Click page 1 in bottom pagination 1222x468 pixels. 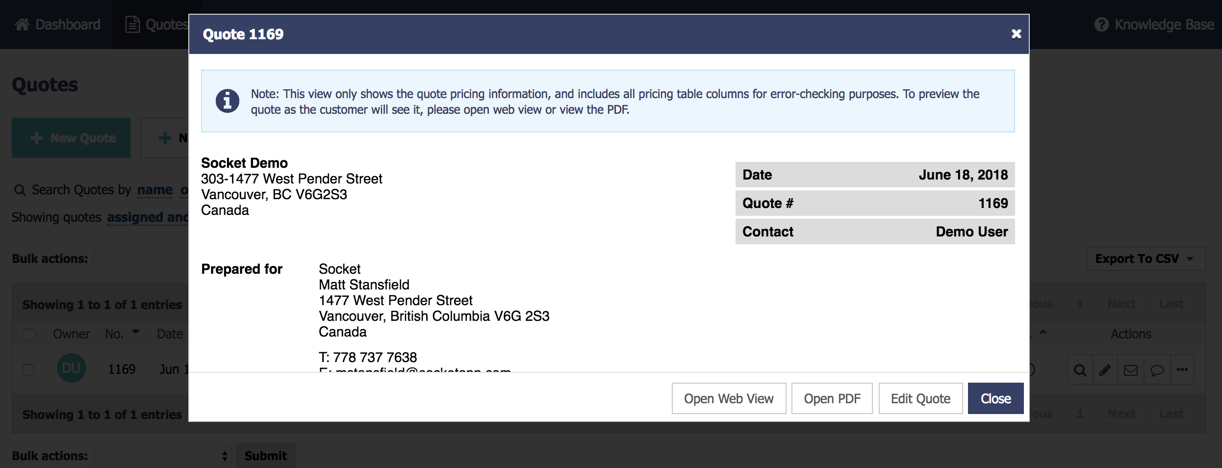coord(1080,414)
